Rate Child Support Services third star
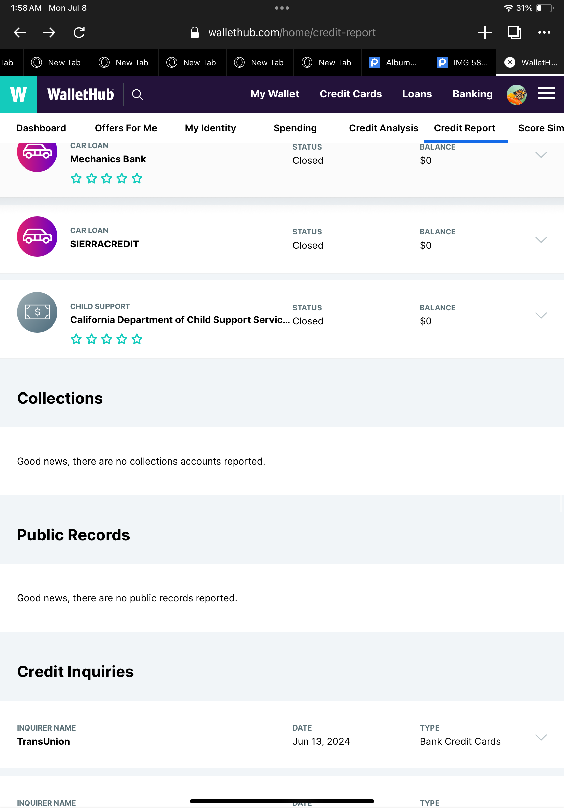The width and height of the screenshot is (564, 808). pyautogui.click(x=107, y=339)
